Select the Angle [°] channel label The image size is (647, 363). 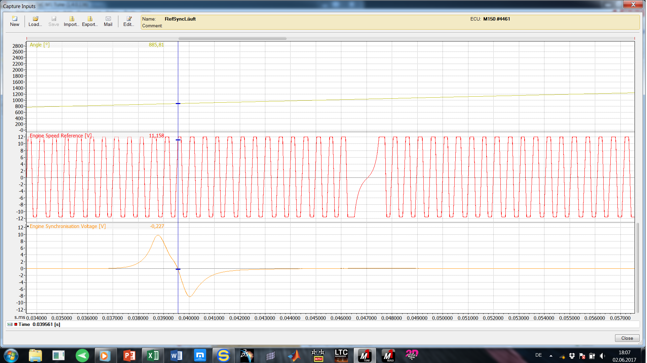40,45
